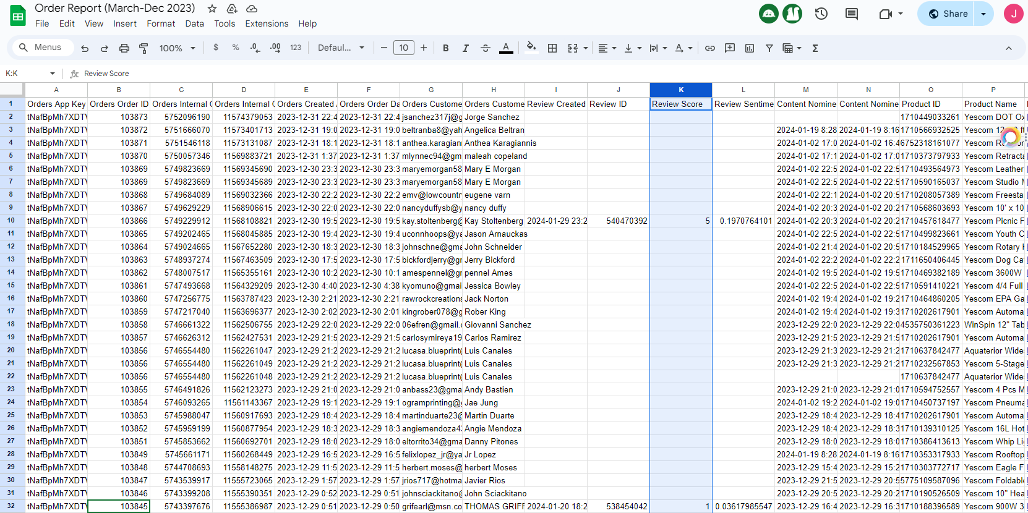Screen dimensions: 1028x513
Task: Open text wrapping dropdown
Action: point(658,48)
